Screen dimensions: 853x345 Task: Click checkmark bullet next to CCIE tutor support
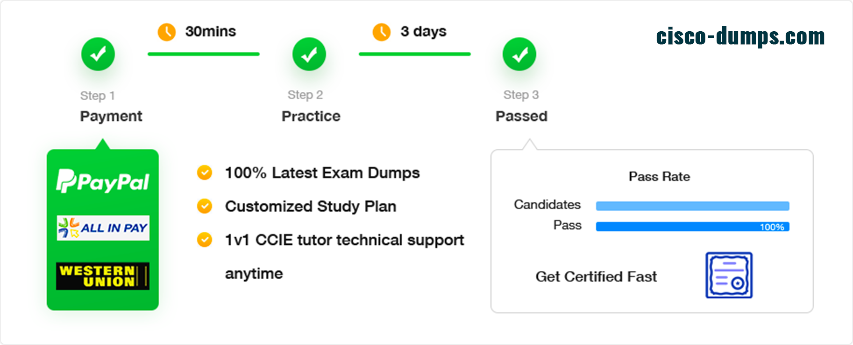coord(205,240)
